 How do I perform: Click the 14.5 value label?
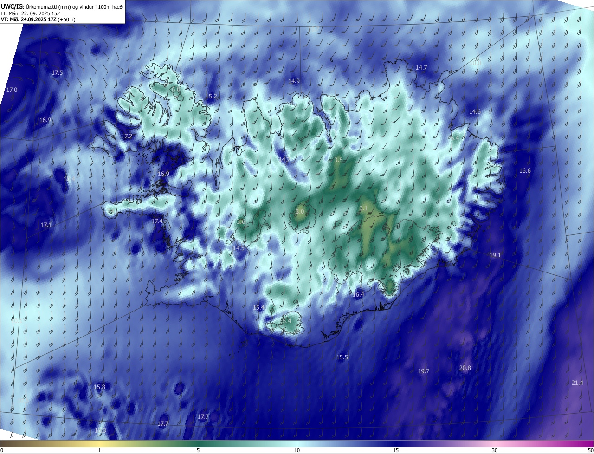point(239,248)
